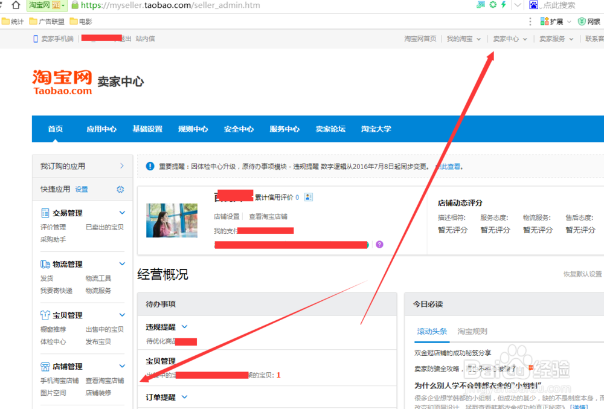Viewport: 604px width, 409px height.
Task: Switch to the 滚动头条 tab
Action: (432, 332)
